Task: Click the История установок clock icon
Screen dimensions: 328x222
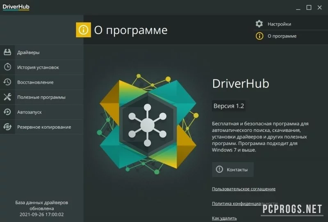Action: click(x=7, y=67)
